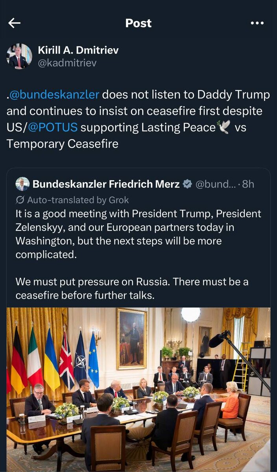Tap the dove emoji in the post
The image size is (277, 472).
pyautogui.click(x=224, y=127)
